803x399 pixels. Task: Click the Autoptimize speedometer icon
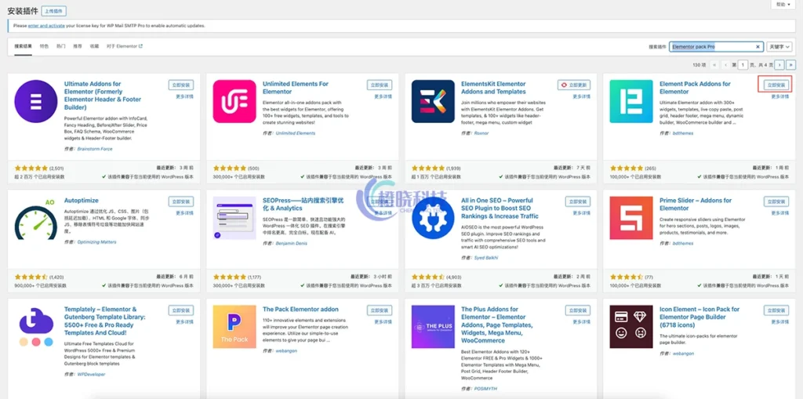point(36,218)
